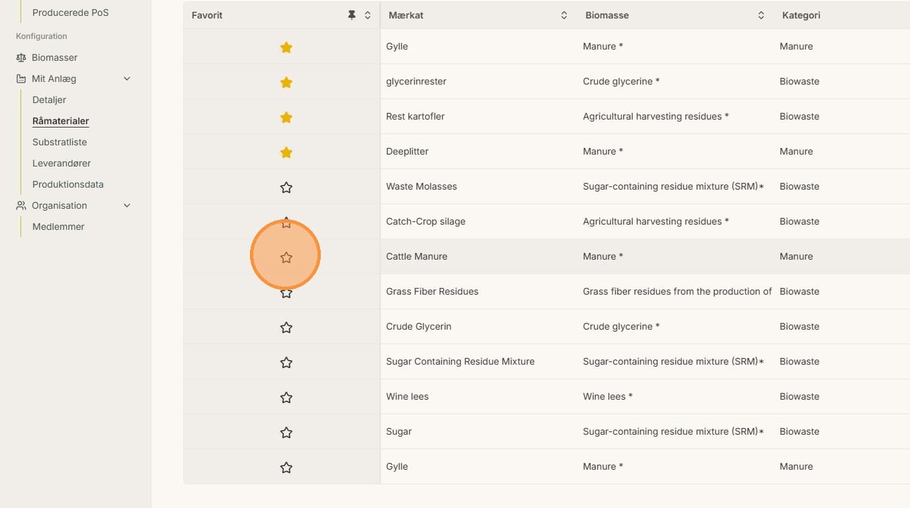Click the Organisation people icon
This screenshot has height=508, width=910.
click(x=21, y=205)
